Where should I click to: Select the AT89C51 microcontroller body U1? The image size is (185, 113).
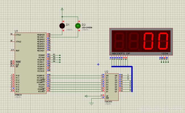[30, 63]
